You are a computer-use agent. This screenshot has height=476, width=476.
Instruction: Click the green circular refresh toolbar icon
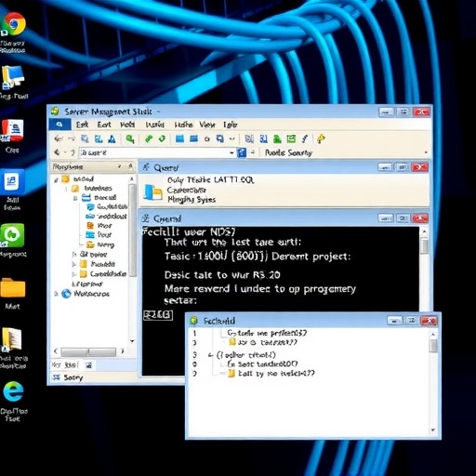[162, 139]
